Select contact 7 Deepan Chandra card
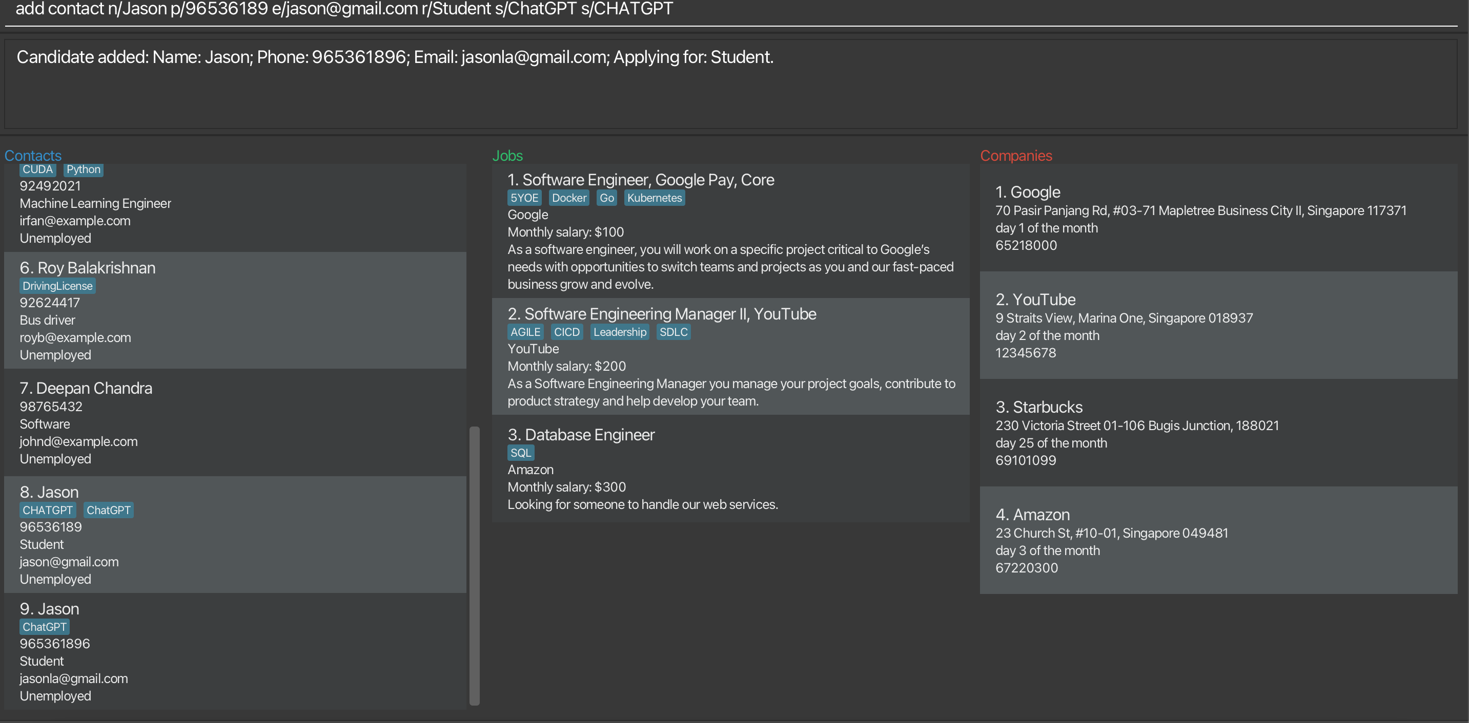Viewport: 1469px width, 723px height. tap(234, 423)
